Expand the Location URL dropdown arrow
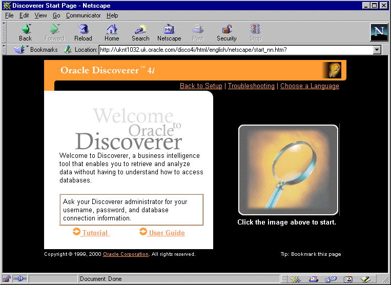This screenshot has width=391, height=285. [x=377, y=50]
